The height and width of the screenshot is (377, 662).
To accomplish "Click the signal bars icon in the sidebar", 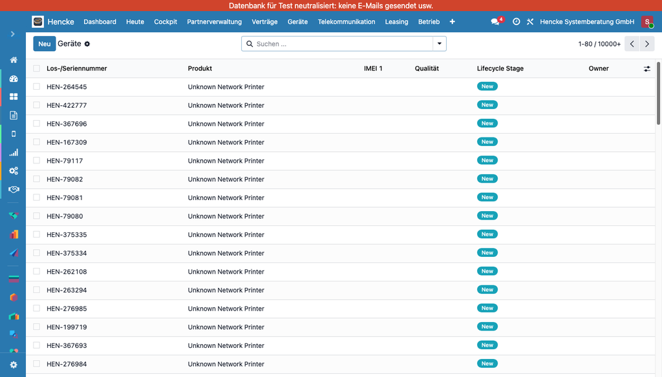I will (14, 152).
